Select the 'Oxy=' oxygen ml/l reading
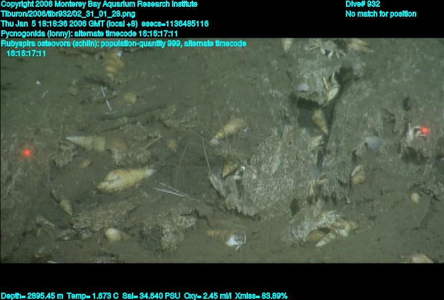 tap(208, 296)
